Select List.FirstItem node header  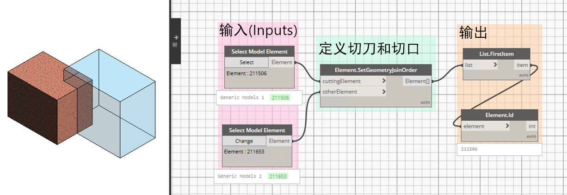(496, 54)
